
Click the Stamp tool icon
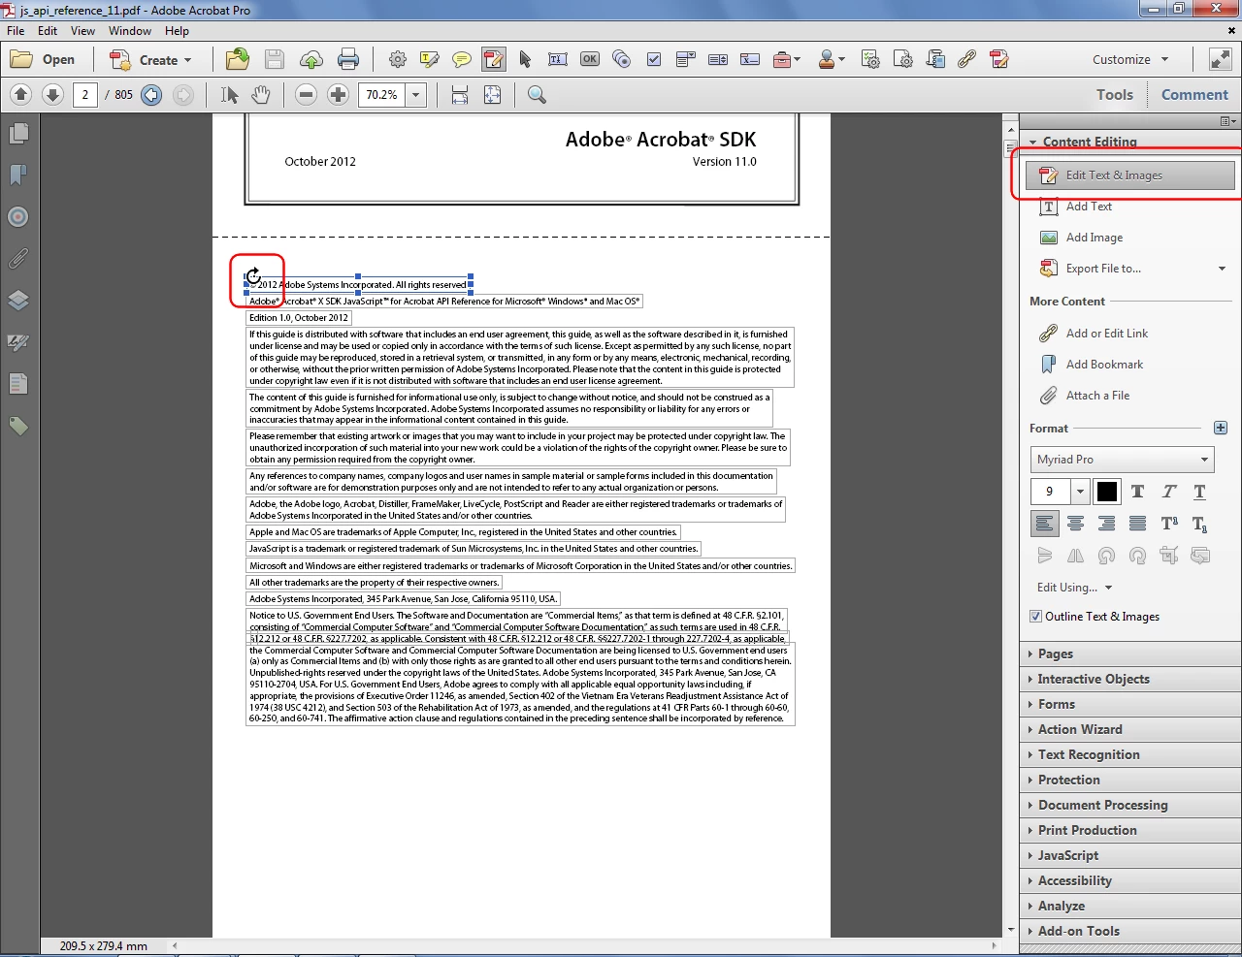coord(832,60)
